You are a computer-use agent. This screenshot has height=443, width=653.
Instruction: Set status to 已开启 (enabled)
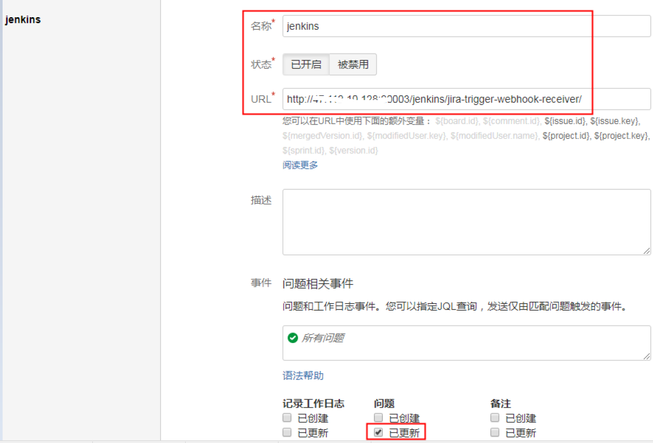coord(306,65)
